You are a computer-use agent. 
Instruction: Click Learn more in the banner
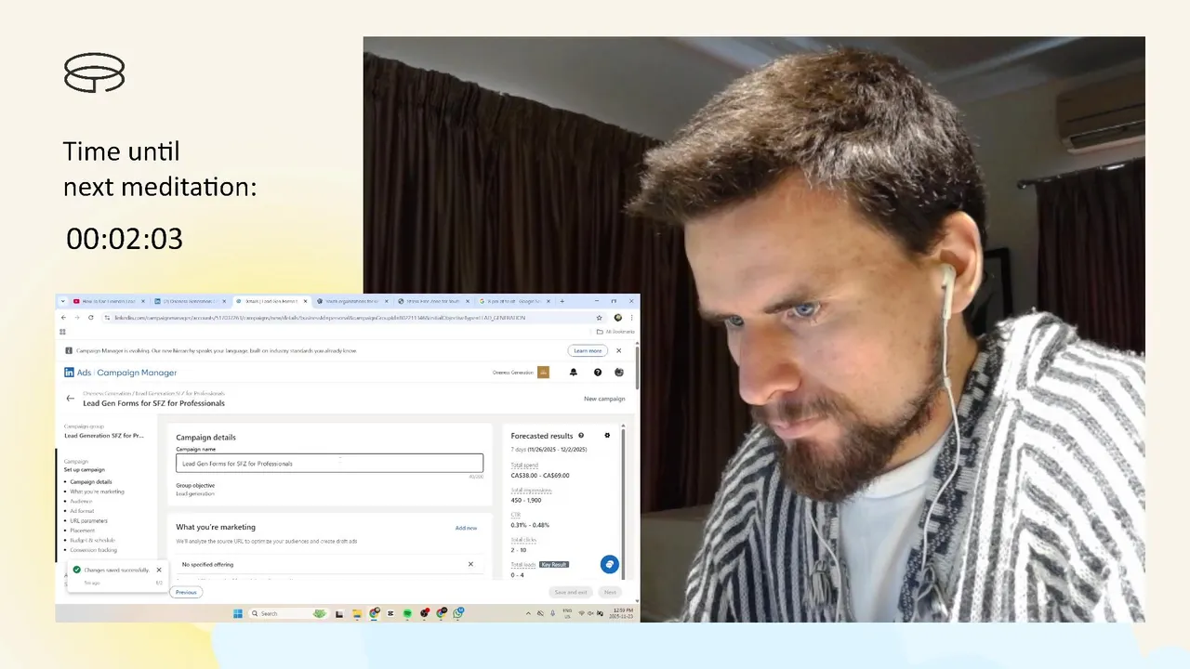coord(588,350)
